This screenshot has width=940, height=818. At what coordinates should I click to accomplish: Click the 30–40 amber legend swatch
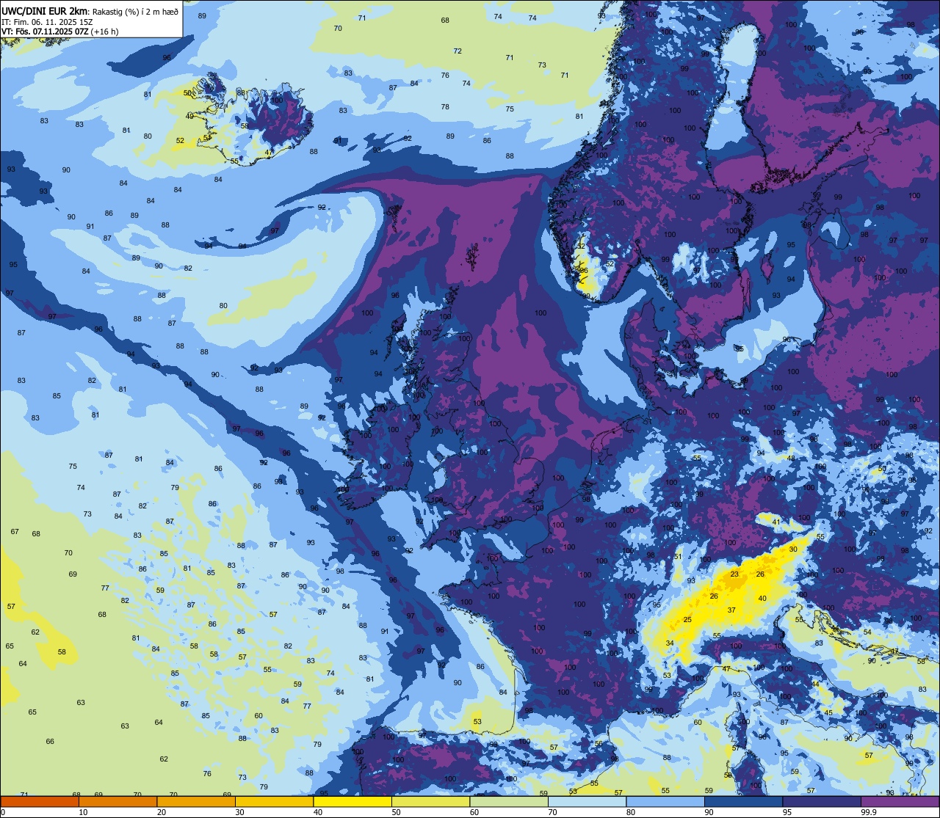(274, 802)
